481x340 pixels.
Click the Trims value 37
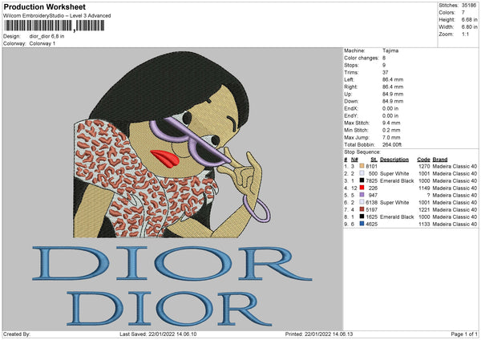[x=386, y=72]
